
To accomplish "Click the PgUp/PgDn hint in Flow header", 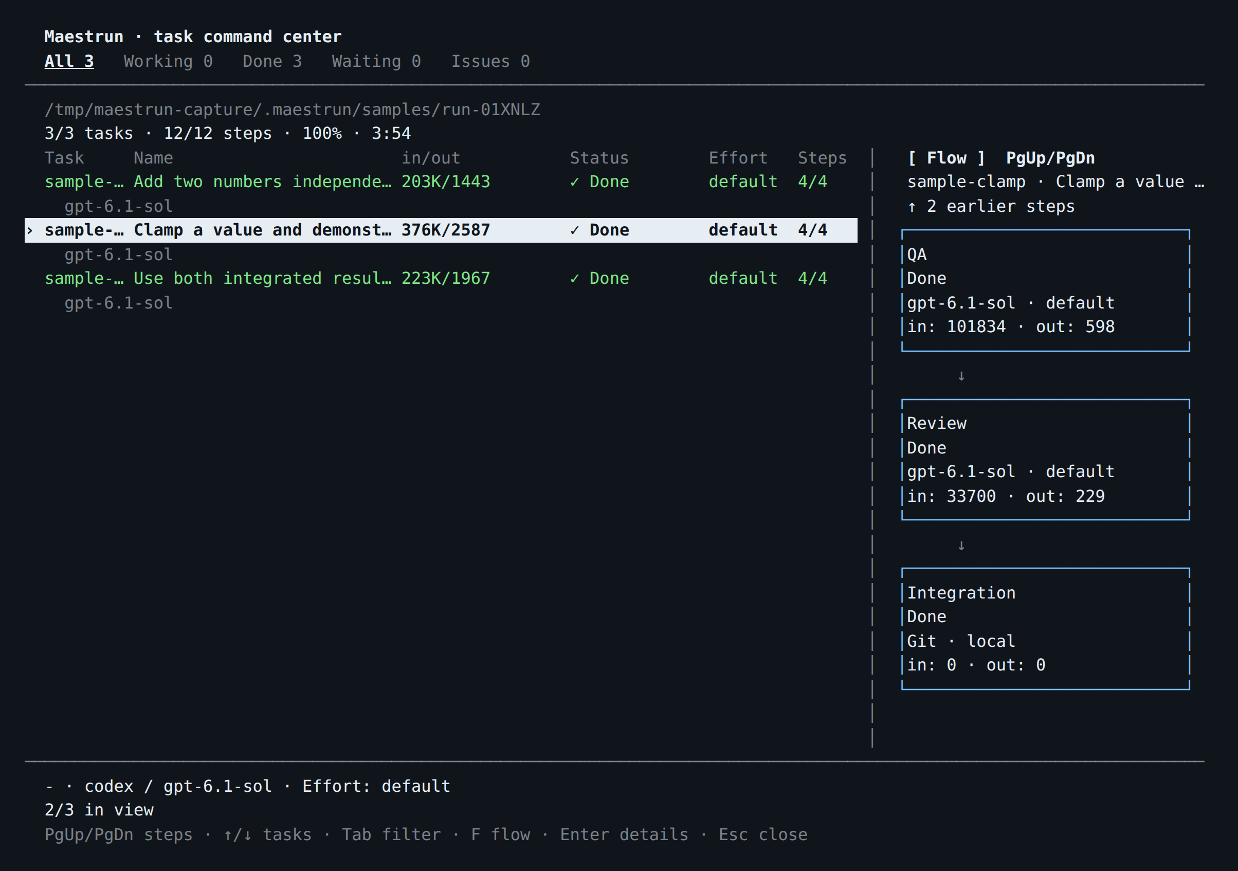I will (x=1050, y=158).
